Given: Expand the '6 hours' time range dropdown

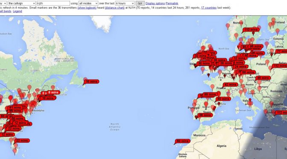Looking at the screenshot, I should point(125,3).
